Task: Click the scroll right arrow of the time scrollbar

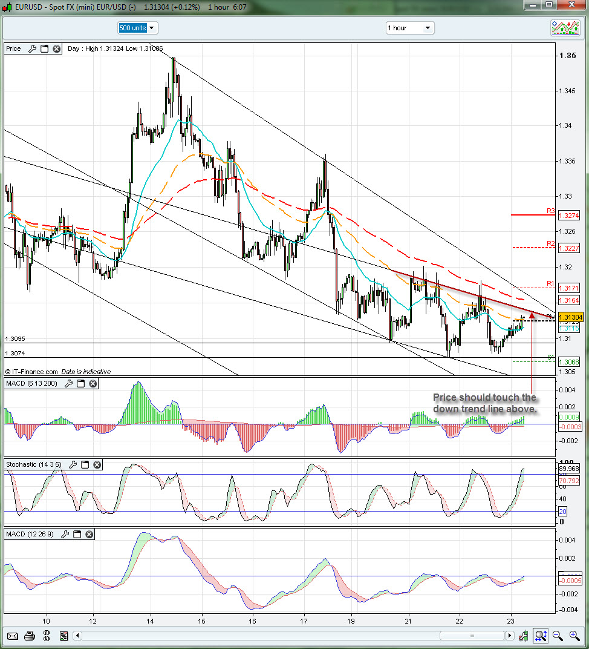Action: (x=510, y=636)
